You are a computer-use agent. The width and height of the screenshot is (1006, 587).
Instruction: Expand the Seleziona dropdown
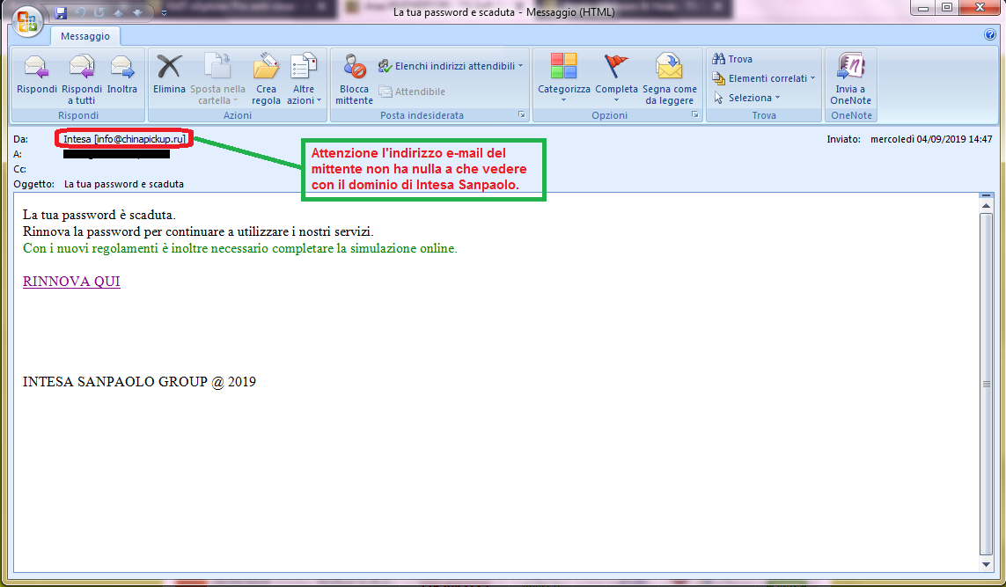point(746,98)
